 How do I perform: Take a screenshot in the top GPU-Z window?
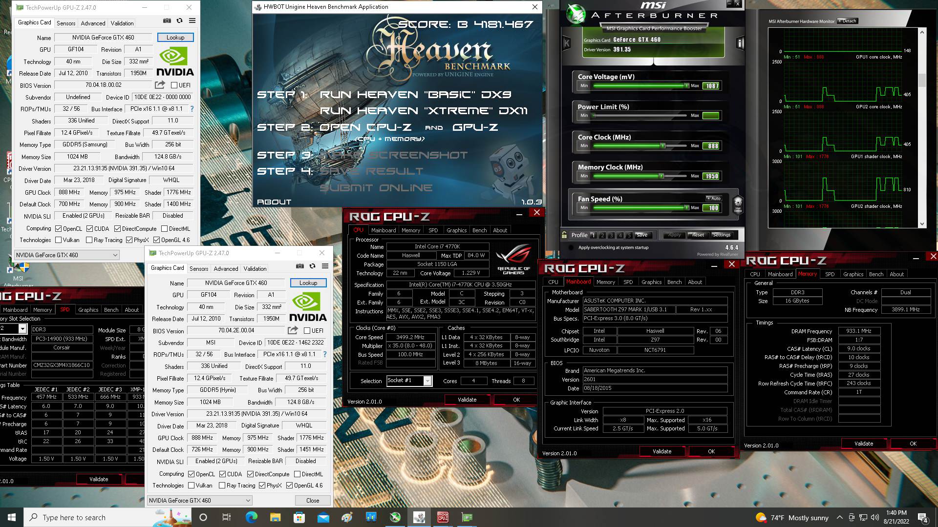tap(167, 21)
